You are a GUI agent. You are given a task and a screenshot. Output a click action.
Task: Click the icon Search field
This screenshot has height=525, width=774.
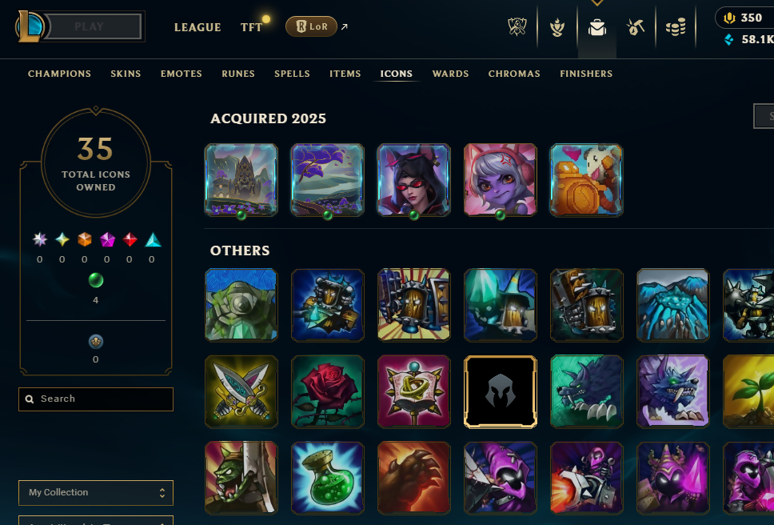point(96,399)
